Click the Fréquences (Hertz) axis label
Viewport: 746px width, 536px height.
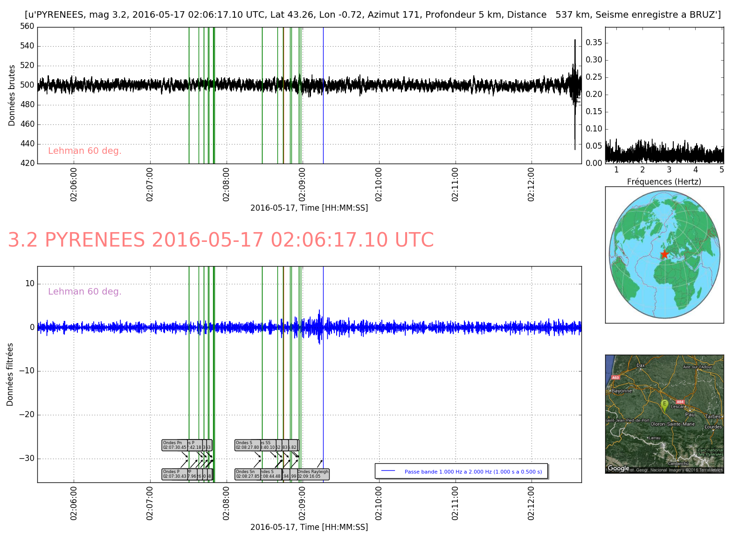tap(664, 182)
